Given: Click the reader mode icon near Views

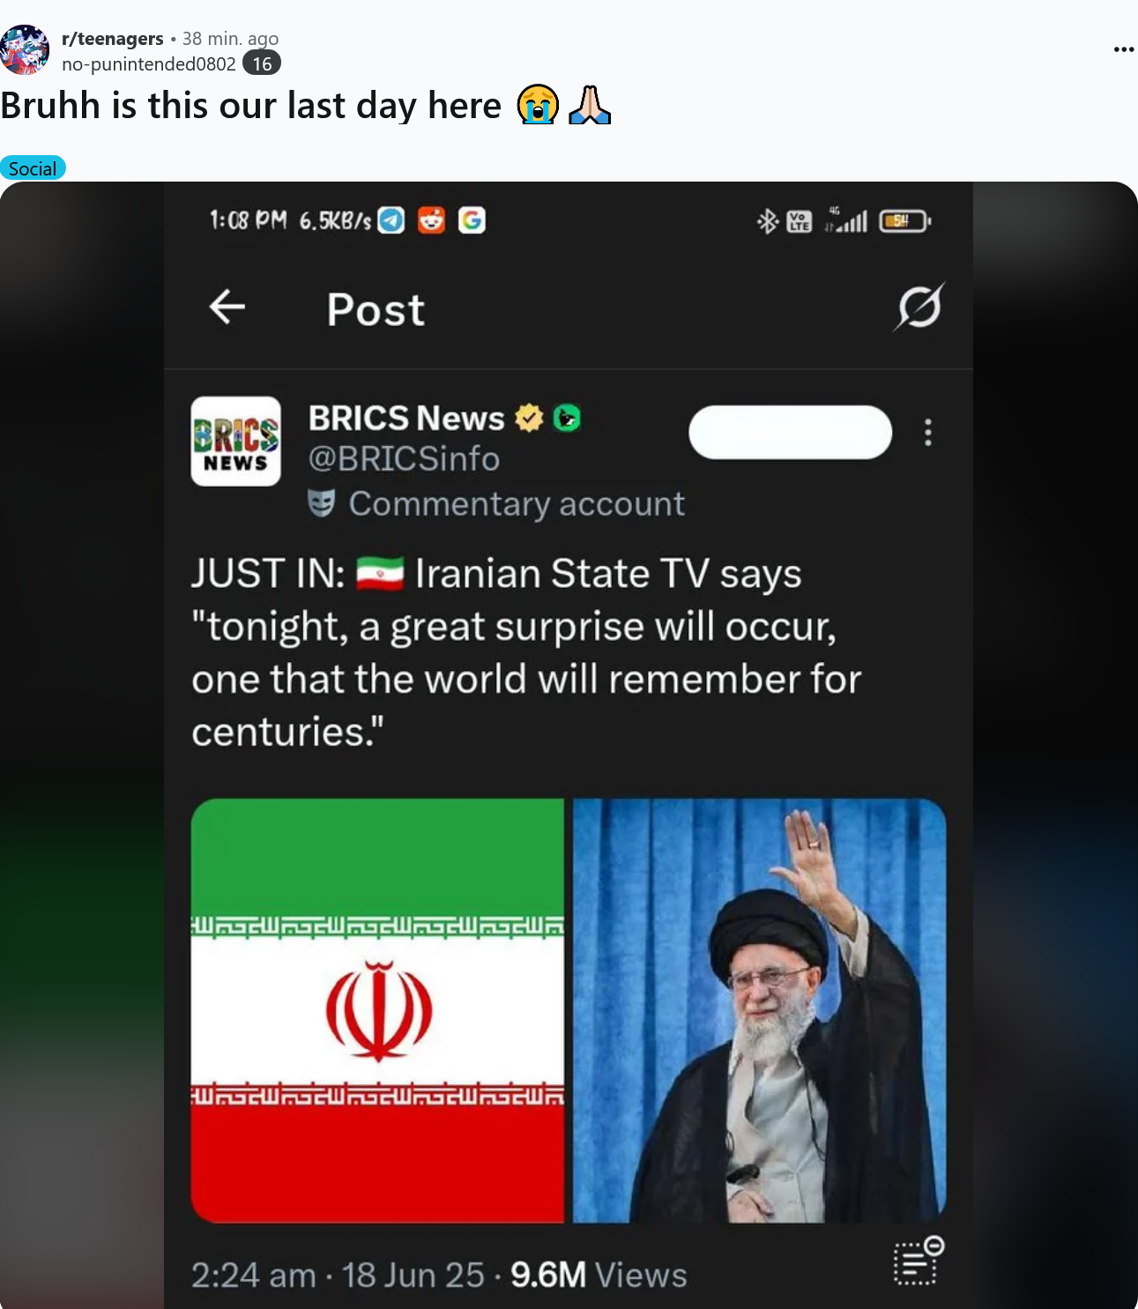Looking at the screenshot, I should coord(919,1261).
